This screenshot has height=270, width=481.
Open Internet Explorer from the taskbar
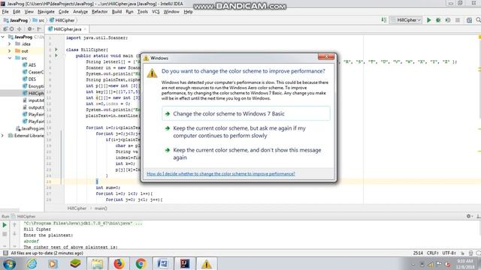(32, 263)
